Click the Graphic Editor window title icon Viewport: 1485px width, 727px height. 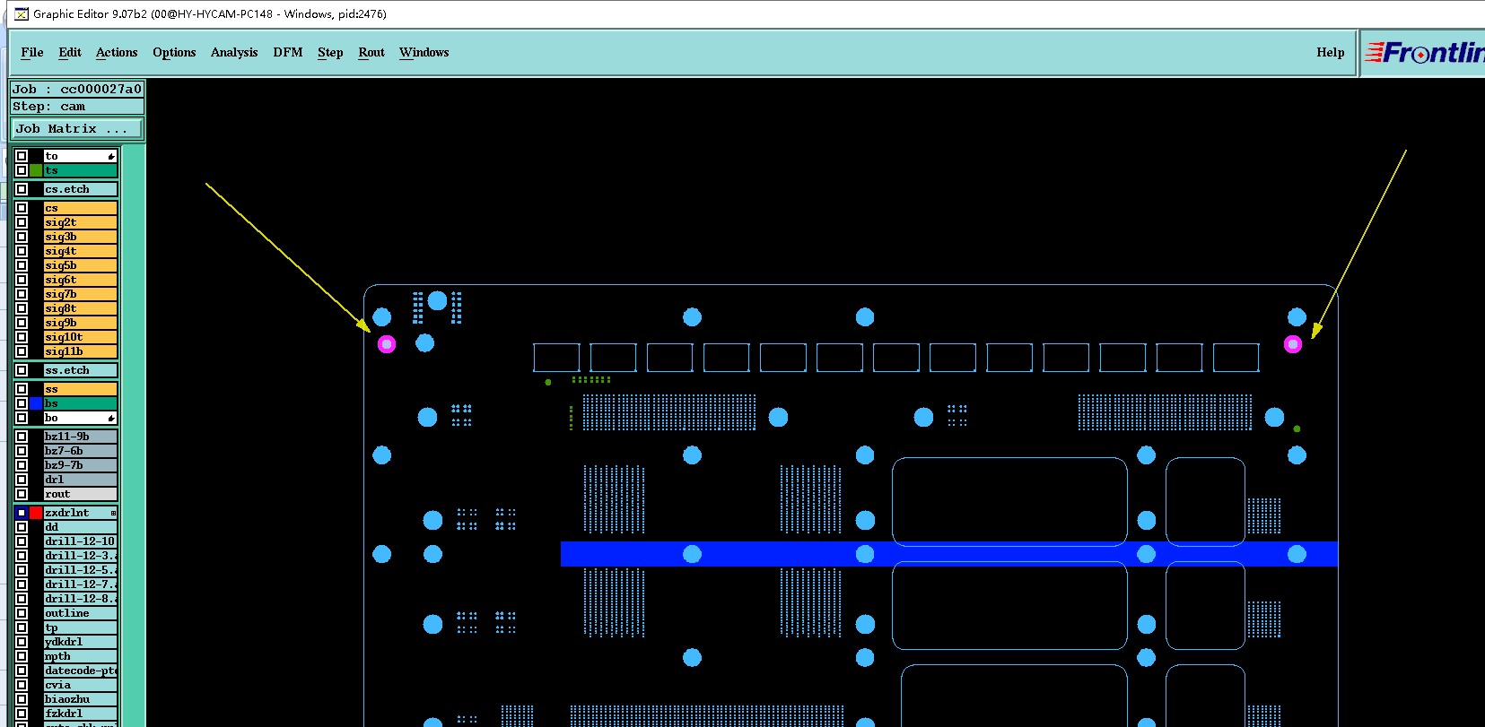click(22, 13)
